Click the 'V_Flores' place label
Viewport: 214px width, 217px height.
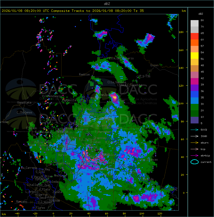click(39, 208)
